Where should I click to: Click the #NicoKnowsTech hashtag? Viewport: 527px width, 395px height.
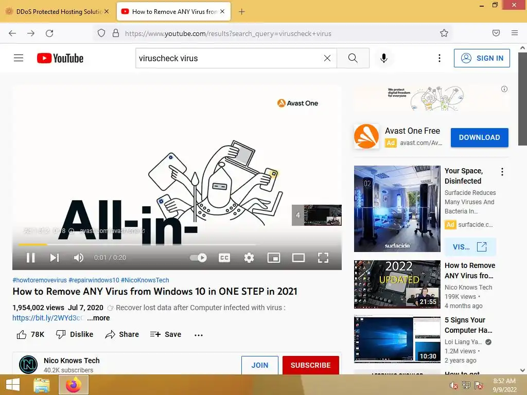[145, 280]
